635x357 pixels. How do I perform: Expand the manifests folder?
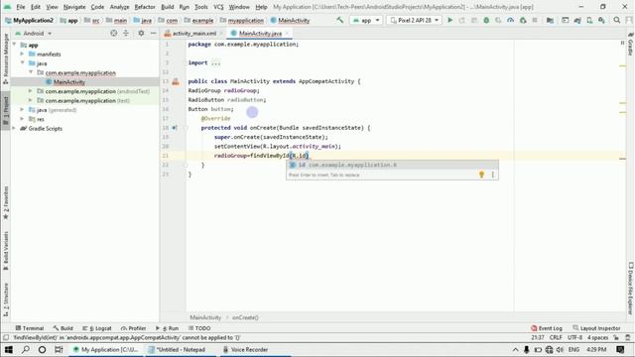pos(23,54)
